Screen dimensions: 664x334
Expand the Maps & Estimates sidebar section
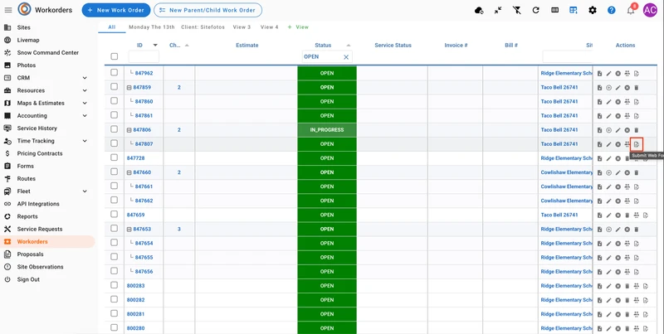(x=85, y=103)
